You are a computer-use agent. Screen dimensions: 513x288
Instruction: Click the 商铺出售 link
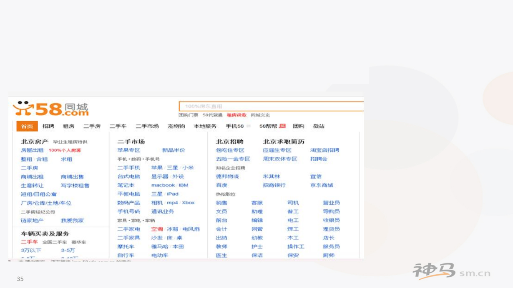(73, 177)
